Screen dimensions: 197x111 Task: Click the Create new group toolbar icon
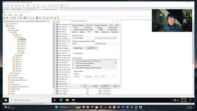tap(47, 18)
